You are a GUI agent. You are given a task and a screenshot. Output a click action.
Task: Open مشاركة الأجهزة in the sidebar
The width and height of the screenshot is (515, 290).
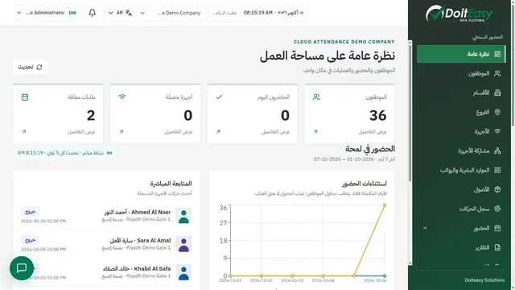461,151
